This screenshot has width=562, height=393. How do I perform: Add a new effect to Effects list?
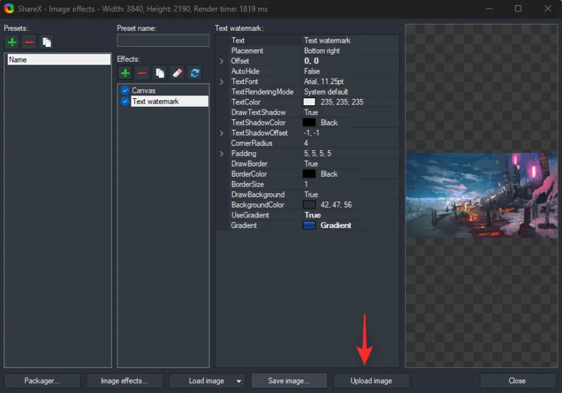tap(125, 73)
